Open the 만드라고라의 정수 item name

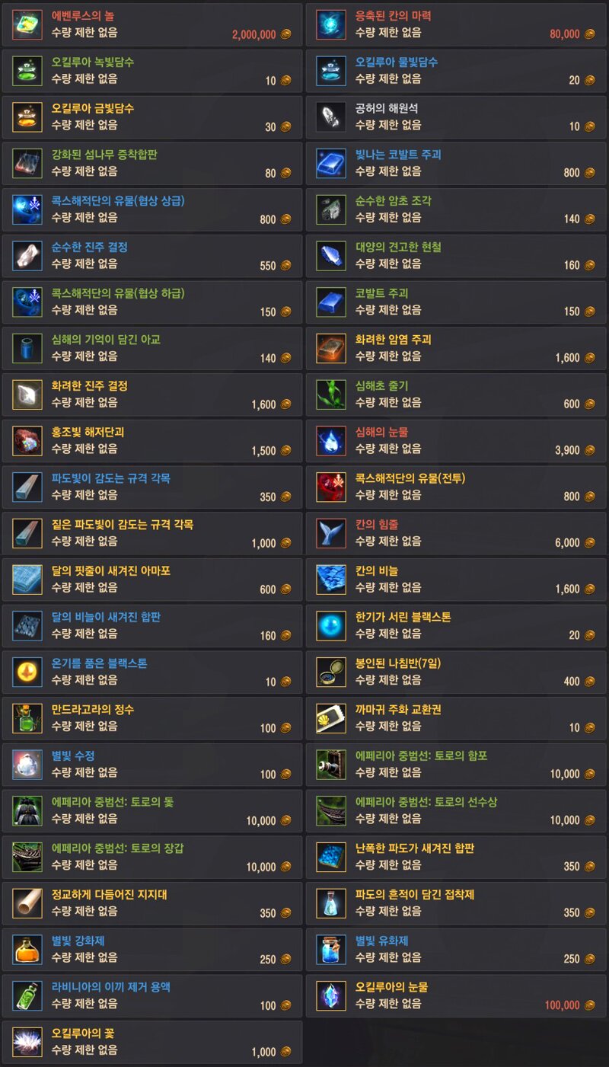tap(93, 710)
